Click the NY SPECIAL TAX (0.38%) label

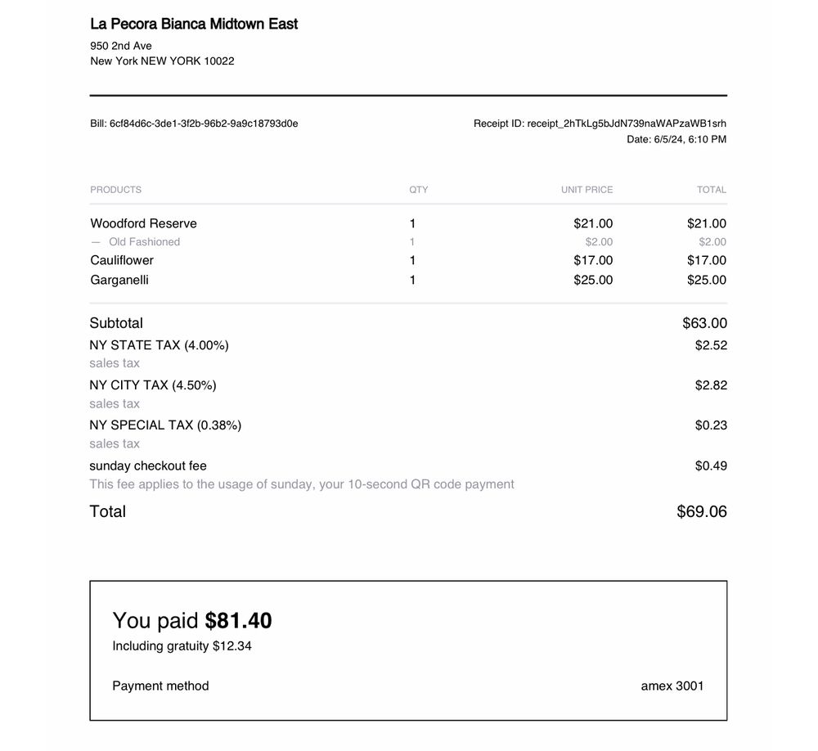pyautogui.click(x=165, y=425)
